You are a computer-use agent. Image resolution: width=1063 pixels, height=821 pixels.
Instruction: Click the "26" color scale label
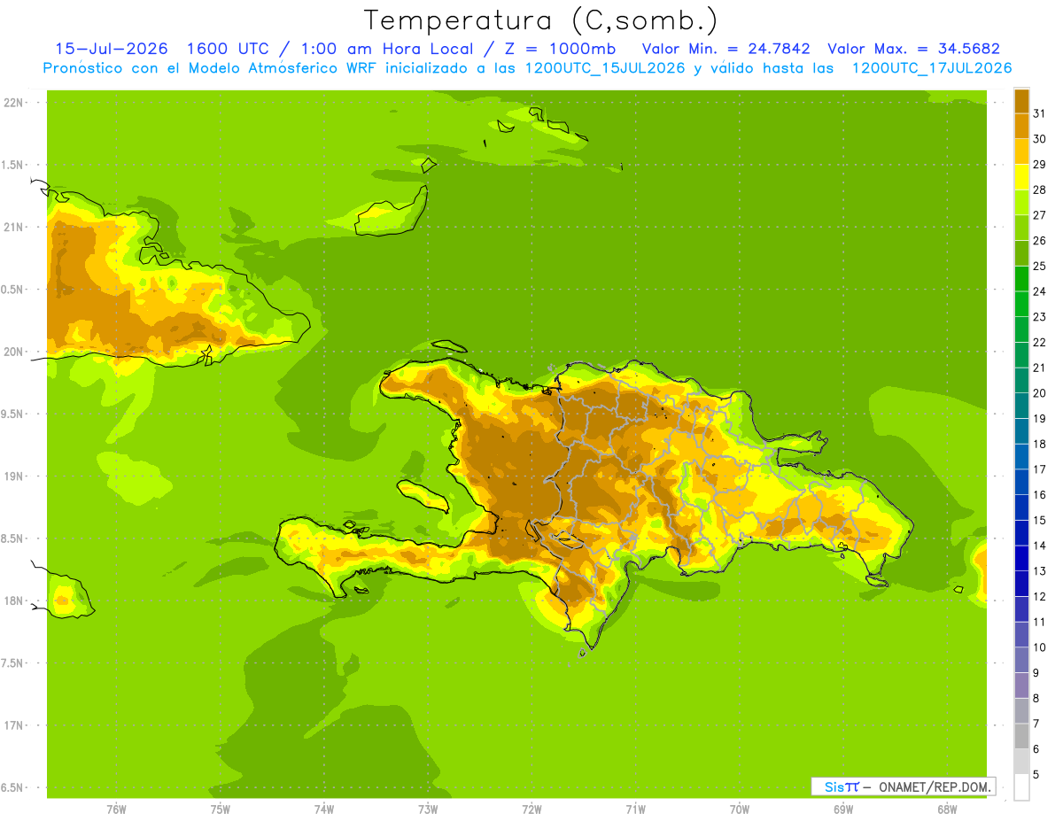click(1039, 240)
